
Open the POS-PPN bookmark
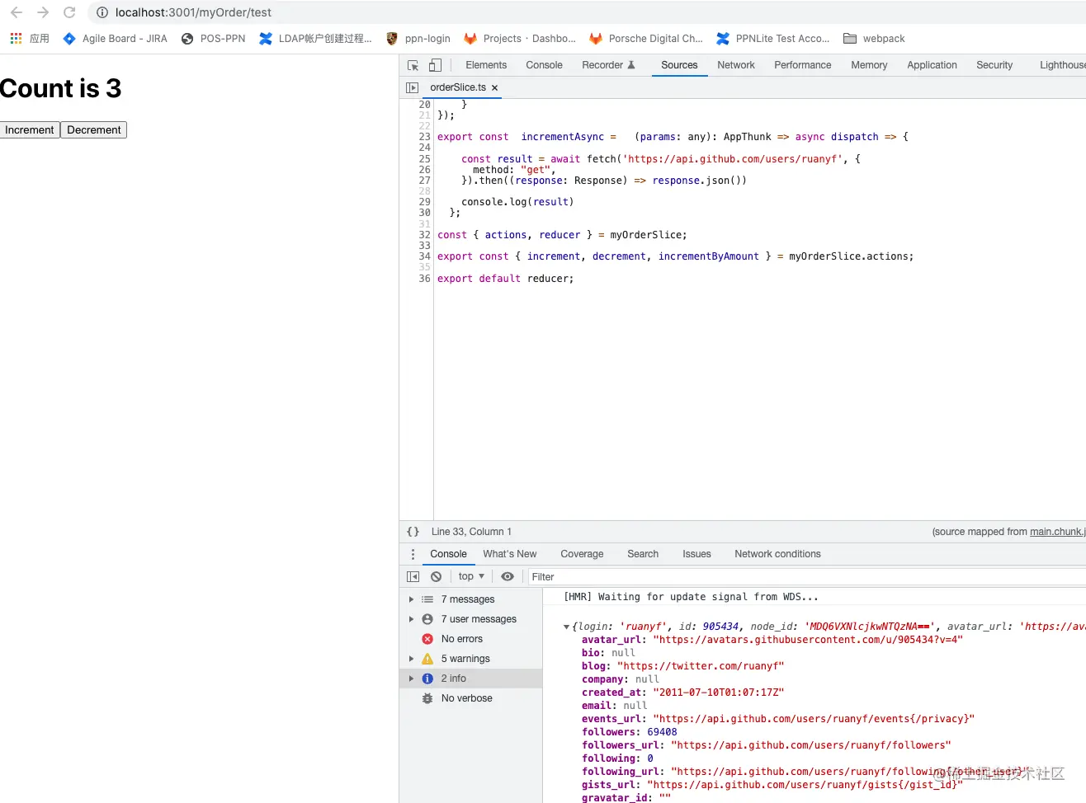coord(213,39)
